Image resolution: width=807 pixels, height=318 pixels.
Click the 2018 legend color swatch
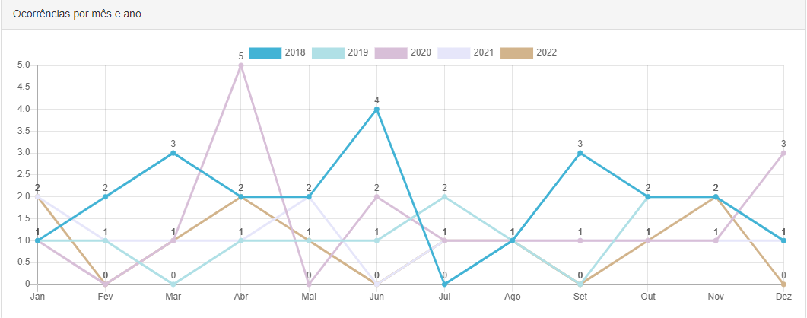pos(265,52)
